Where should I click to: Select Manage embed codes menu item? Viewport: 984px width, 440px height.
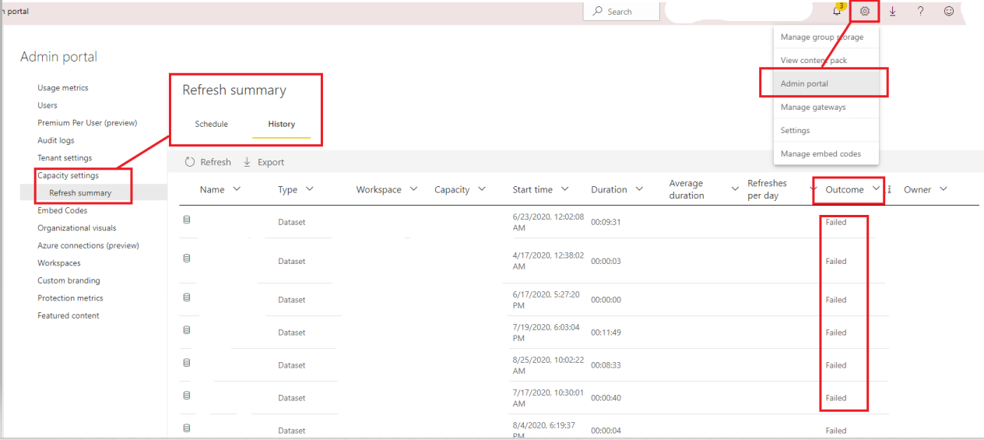[826, 153]
